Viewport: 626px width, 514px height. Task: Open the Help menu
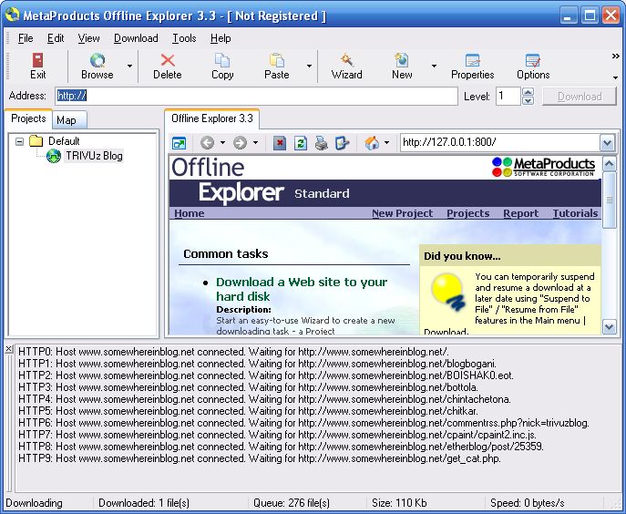[x=221, y=38]
